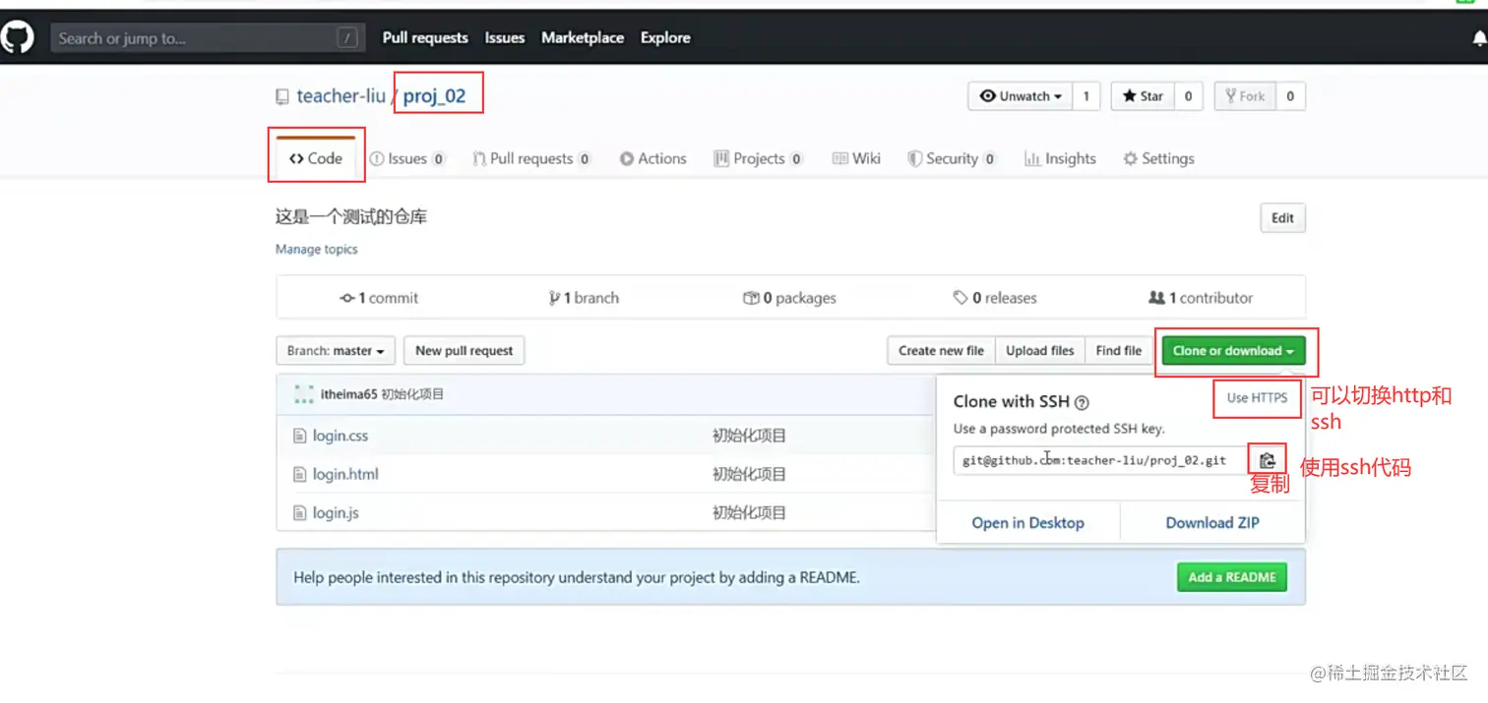Click Edit for the repository description
The height and width of the screenshot is (703, 1488).
point(1282,218)
